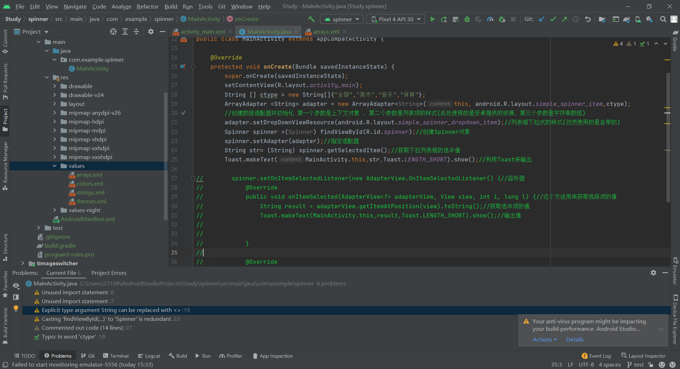Open the Pixel 4 API 30 device dropdown
Image resolution: width=680 pixels, height=369 pixels.
click(x=395, y=19)
